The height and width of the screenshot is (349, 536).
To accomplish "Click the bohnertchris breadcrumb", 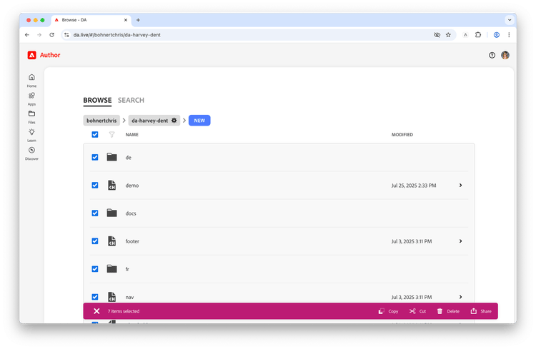I will [101, 121].
